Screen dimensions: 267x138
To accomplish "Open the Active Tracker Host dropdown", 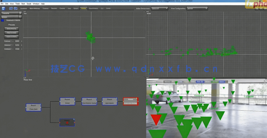I will click(x=159, y=8).
